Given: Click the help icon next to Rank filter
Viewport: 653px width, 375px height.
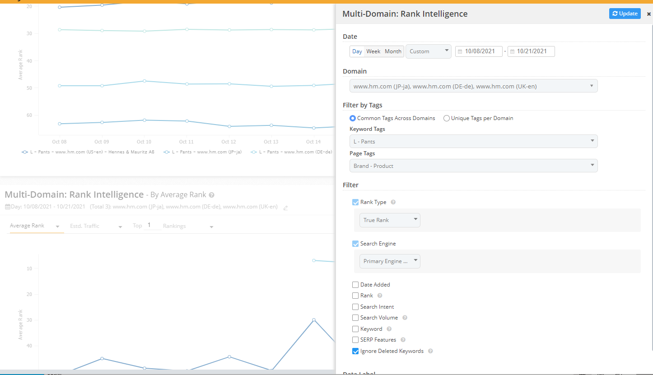Looking at the screenshot, I should (x=380, y=296).
